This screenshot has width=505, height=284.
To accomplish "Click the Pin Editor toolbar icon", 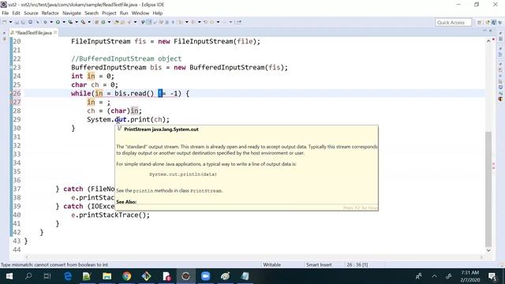I will tap(239, 22).
